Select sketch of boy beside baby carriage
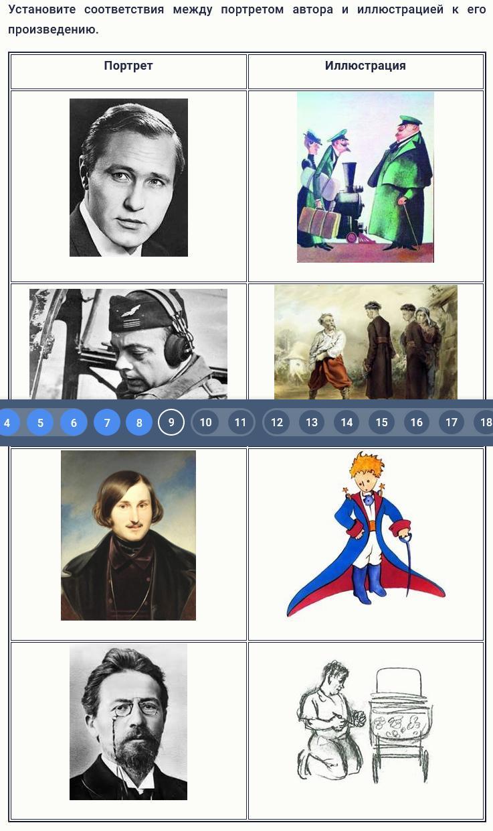Screen dimensions: 493x831 point(365,721)
